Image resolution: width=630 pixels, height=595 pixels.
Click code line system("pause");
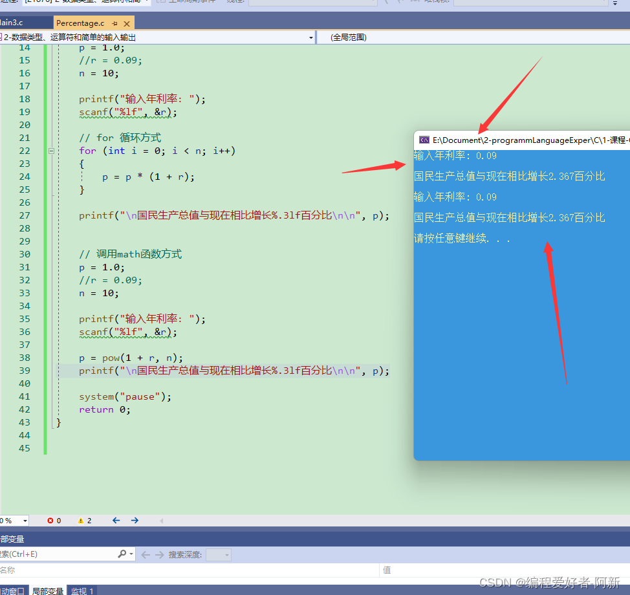[x=125, y=397]
